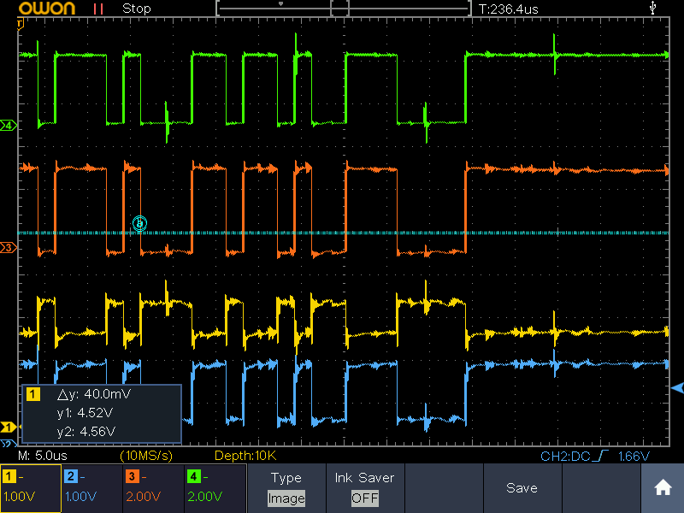Select channel 2 tab showing 1.00V
The height and width of the screenshot is (513, 684).
click(x=92, y=488)
